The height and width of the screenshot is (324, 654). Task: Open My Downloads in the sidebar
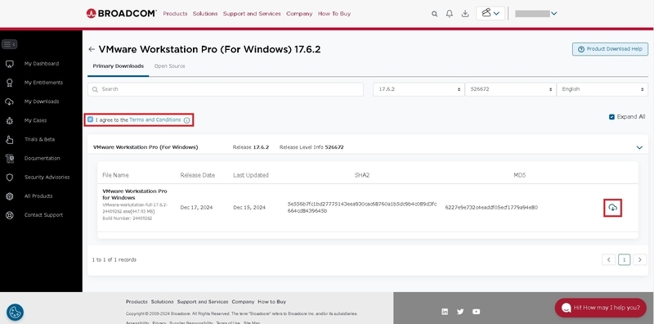tap(42, 101)
